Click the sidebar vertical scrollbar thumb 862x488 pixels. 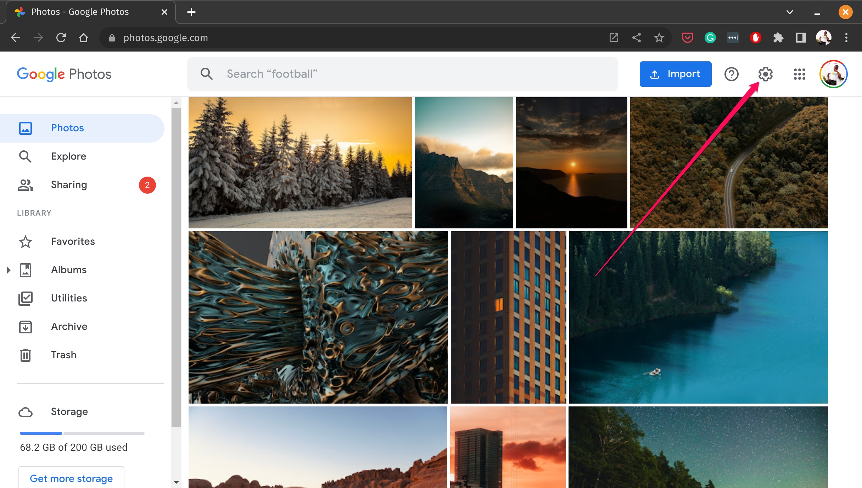[x=176, y=267]
